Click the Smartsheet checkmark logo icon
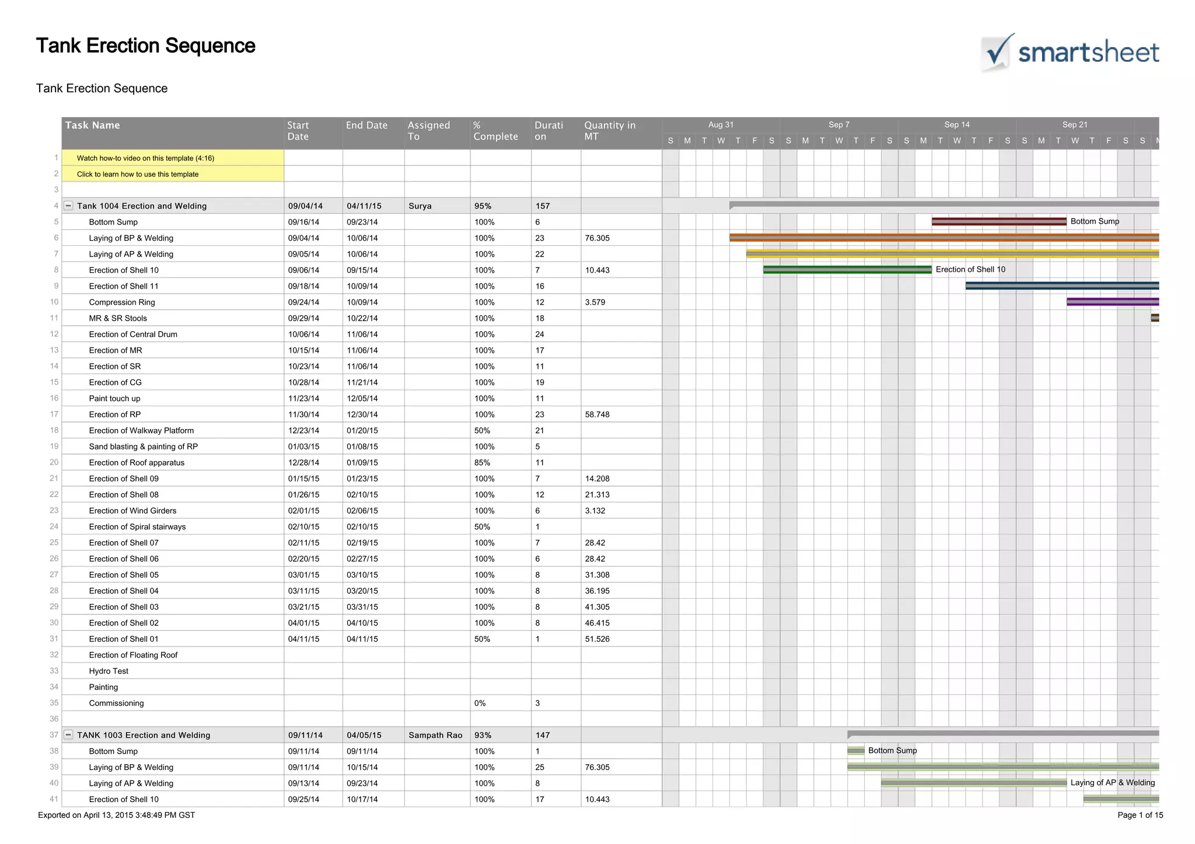The height and width of the screenshot is (844, 1195). [997, 52]
